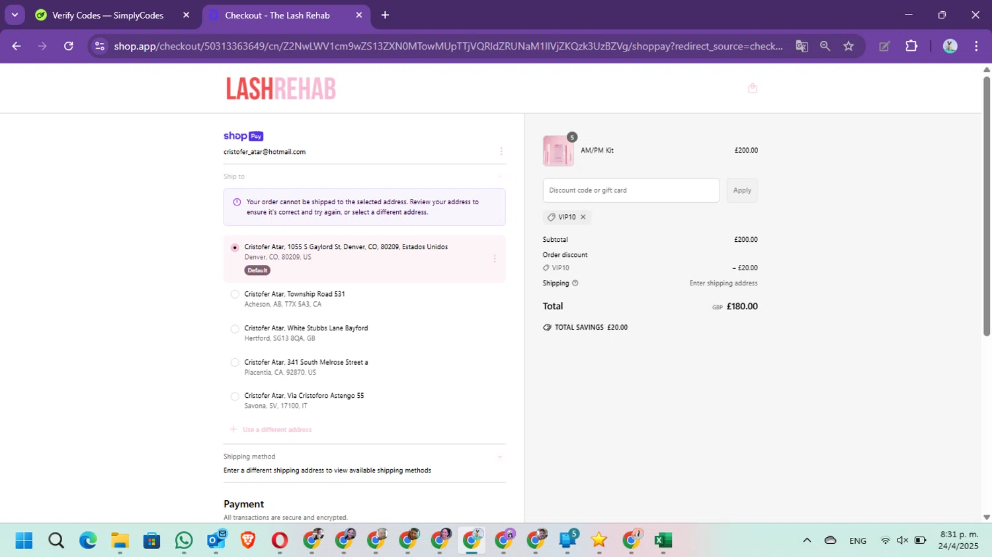Click the AM/PM Kit product name
Screen dimensions: 992x557
tap(597, 151)
